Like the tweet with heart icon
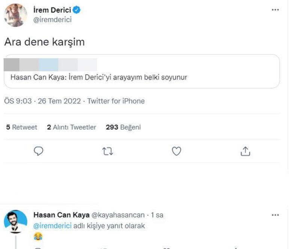289x249 pixels. pos(176,151)
